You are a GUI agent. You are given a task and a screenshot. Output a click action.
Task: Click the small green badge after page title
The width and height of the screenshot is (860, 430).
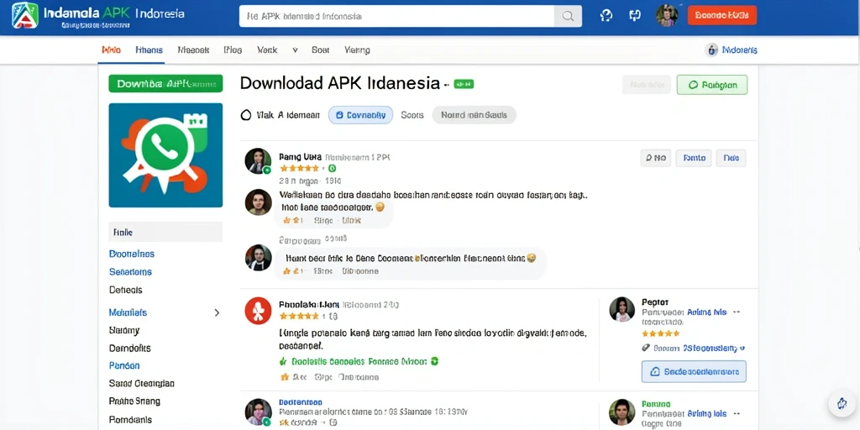[464, 84]
